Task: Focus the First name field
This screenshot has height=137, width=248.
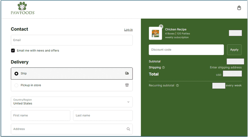Action: click(x=41, y=115)
